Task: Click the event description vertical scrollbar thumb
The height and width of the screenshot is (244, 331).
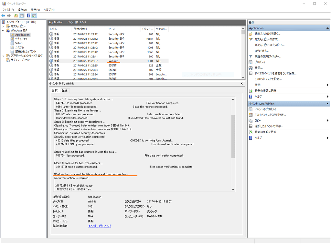Action: click(233, 136)
